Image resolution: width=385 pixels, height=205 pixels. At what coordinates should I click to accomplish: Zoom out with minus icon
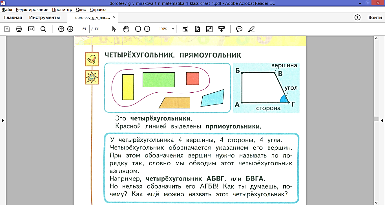tap(138, 29)
